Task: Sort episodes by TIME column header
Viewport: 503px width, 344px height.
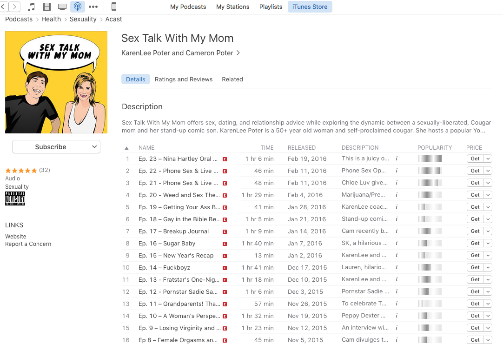Action: tap(267, 148)
